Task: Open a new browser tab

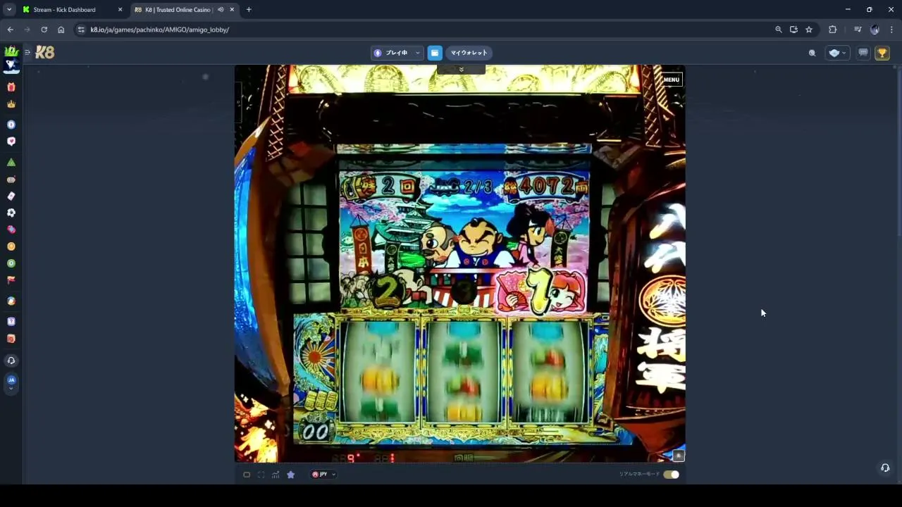Action: [249, 10]
